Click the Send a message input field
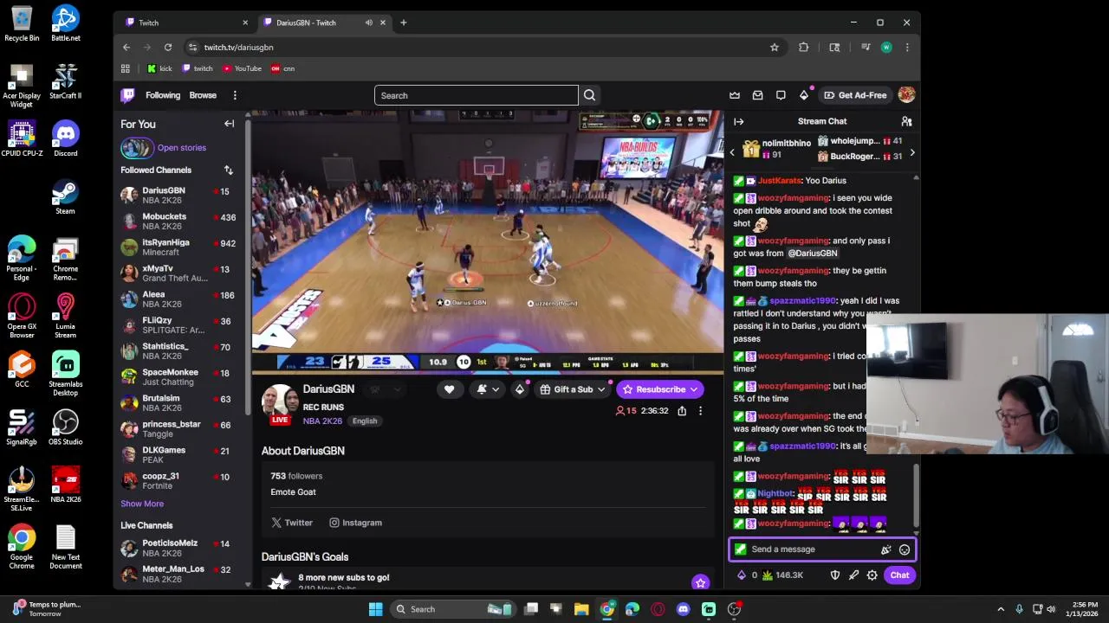This screenshot has height=623, width=1109. tap(822, 549)
